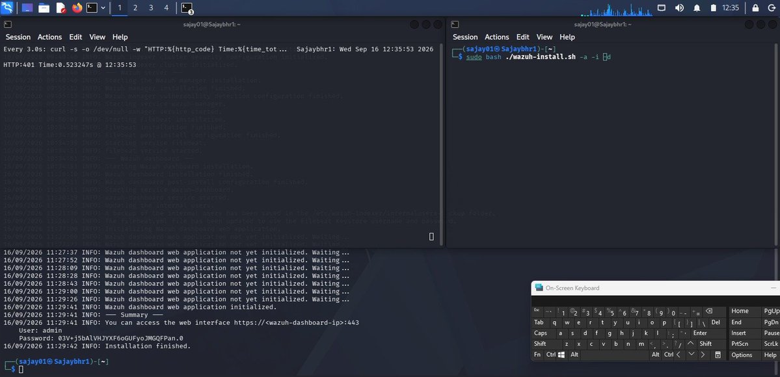Open Help menu in right terminal
Screen dimensions: 780x377
[x=567, y=37]
